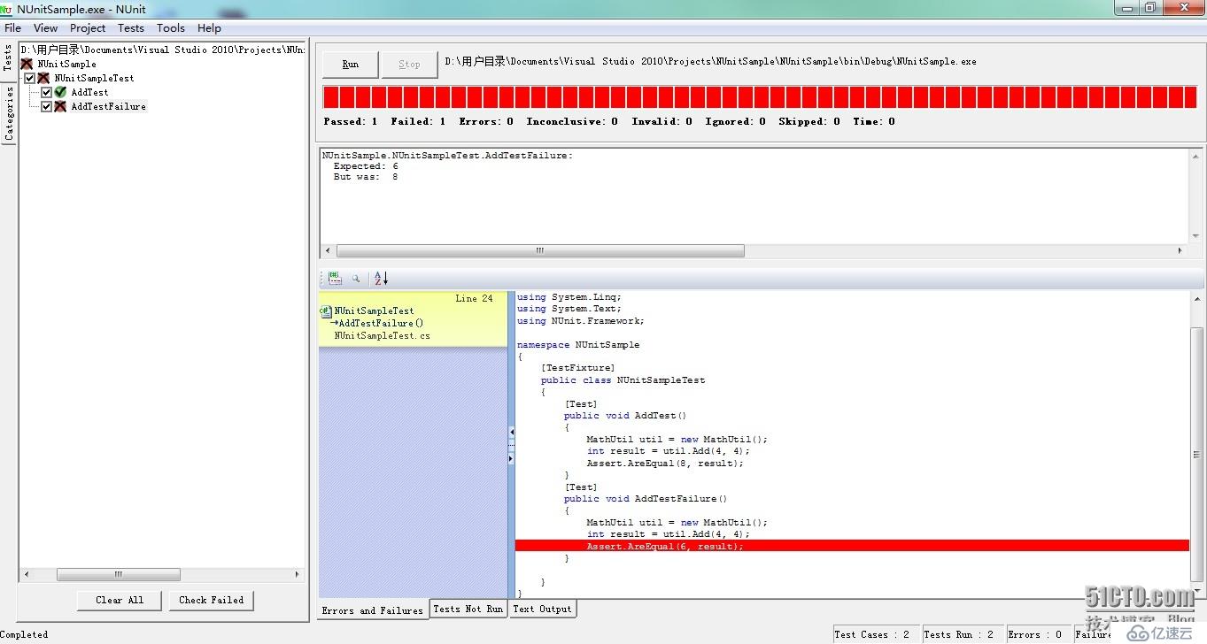Click Assert.AreEqual(8, result) code line
1207x644 pixels.
(665, 463)
